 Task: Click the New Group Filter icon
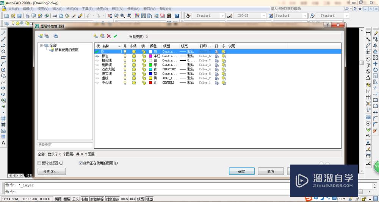point(47,36)
